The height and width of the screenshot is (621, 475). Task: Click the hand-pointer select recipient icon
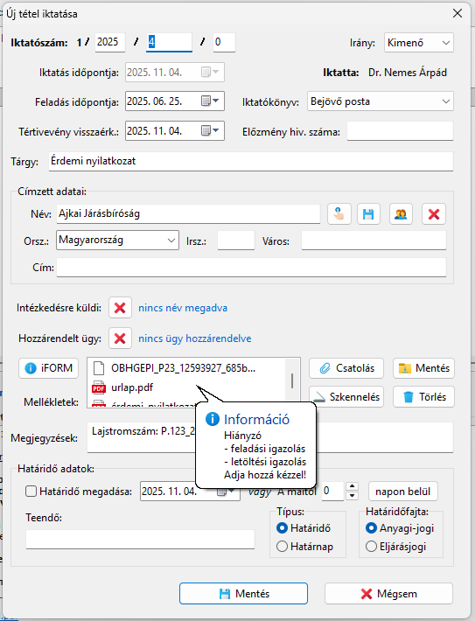point(339,214)
